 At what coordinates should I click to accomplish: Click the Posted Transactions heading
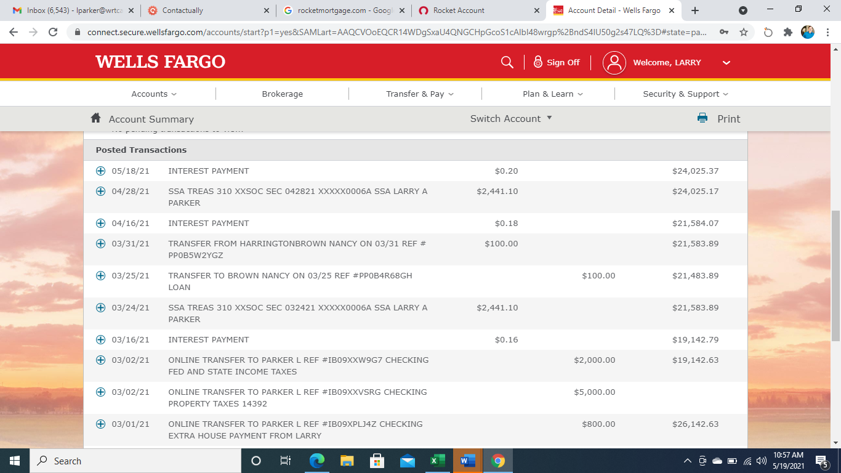(141, 150)
